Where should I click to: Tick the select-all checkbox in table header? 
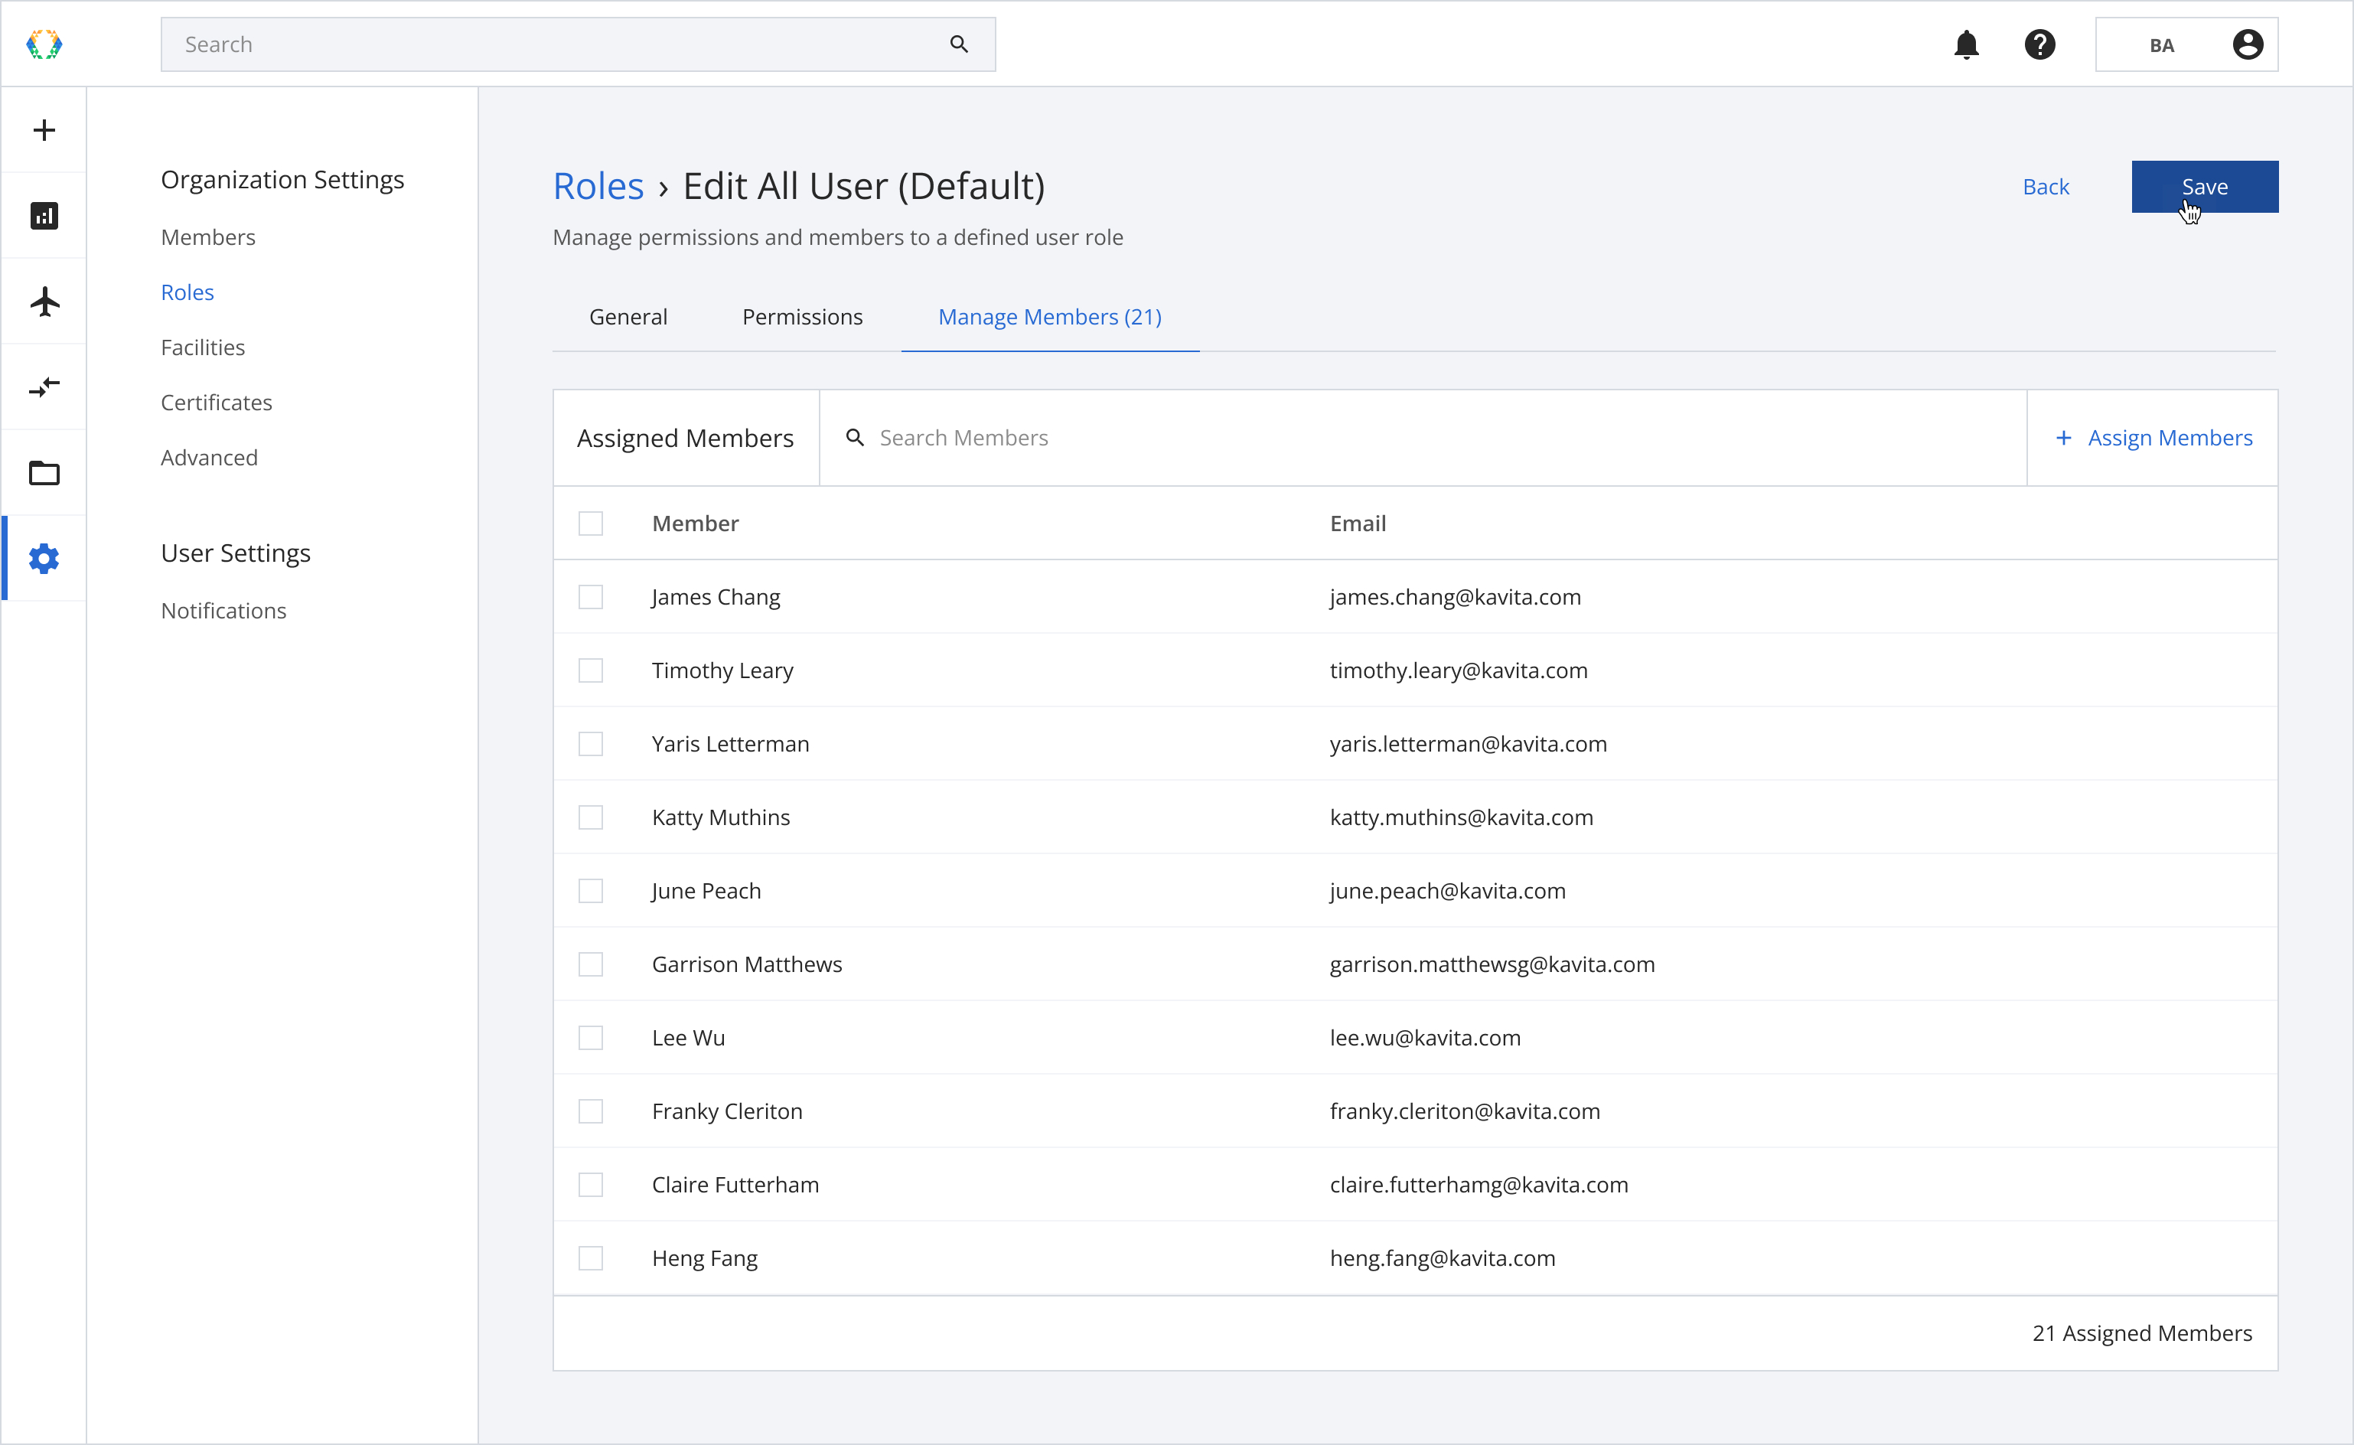coord(590,524)
